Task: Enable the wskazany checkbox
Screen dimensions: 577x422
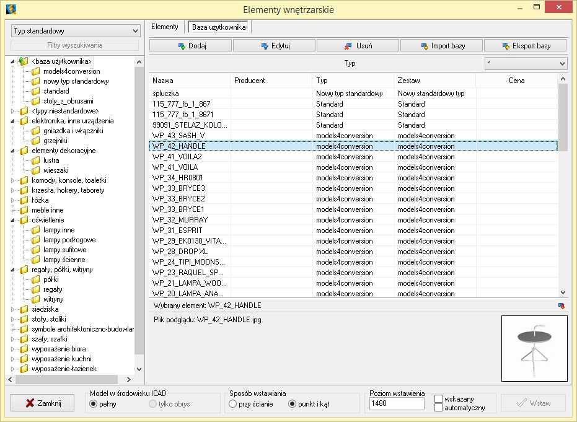Action: click(x=438, y=399)
